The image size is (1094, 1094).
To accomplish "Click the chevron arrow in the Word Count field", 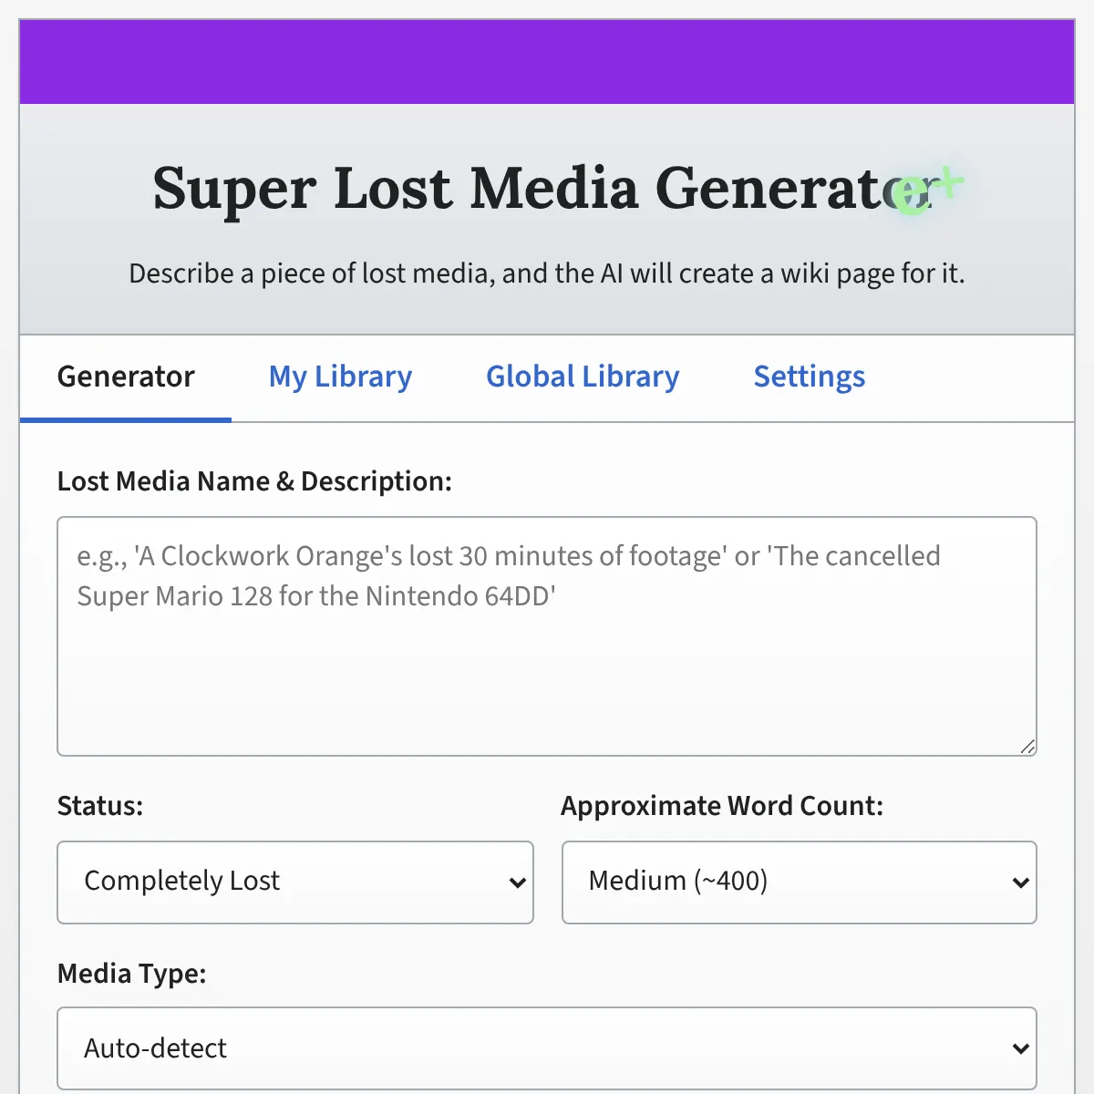I will coord(1020,882).
